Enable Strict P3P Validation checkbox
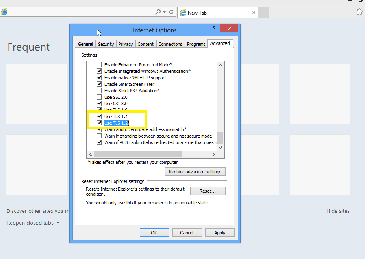Screen dimensions: 365x259 [99, 91]
